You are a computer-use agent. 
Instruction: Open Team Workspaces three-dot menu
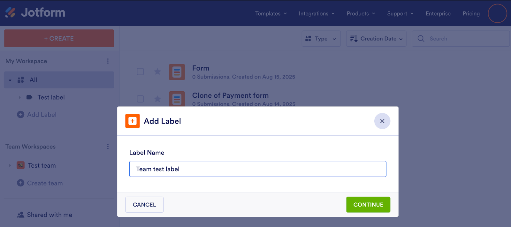[108, 147]
